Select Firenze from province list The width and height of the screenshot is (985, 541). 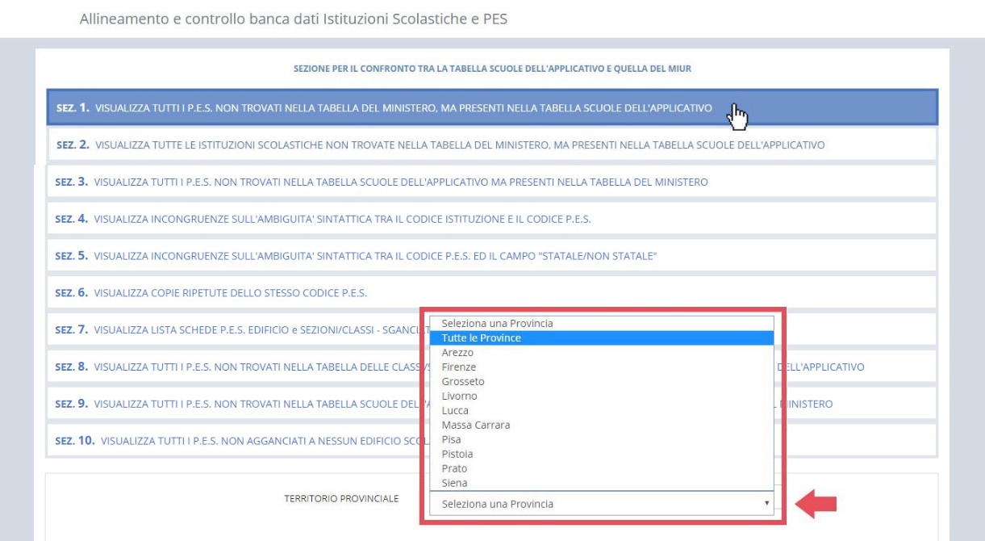[x=602, y=367]
